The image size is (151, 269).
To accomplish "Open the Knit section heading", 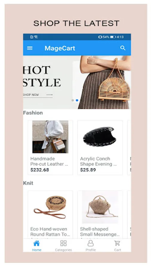I will 28,183.
